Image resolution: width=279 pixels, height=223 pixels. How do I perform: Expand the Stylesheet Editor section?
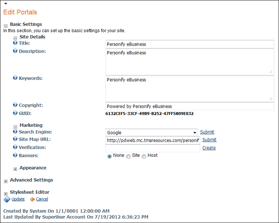[x=6, y=193]
